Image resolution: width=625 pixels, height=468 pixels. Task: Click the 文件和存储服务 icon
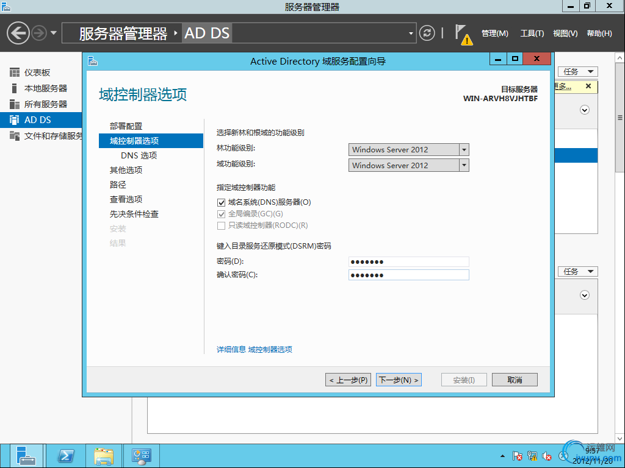coord(15,136)
